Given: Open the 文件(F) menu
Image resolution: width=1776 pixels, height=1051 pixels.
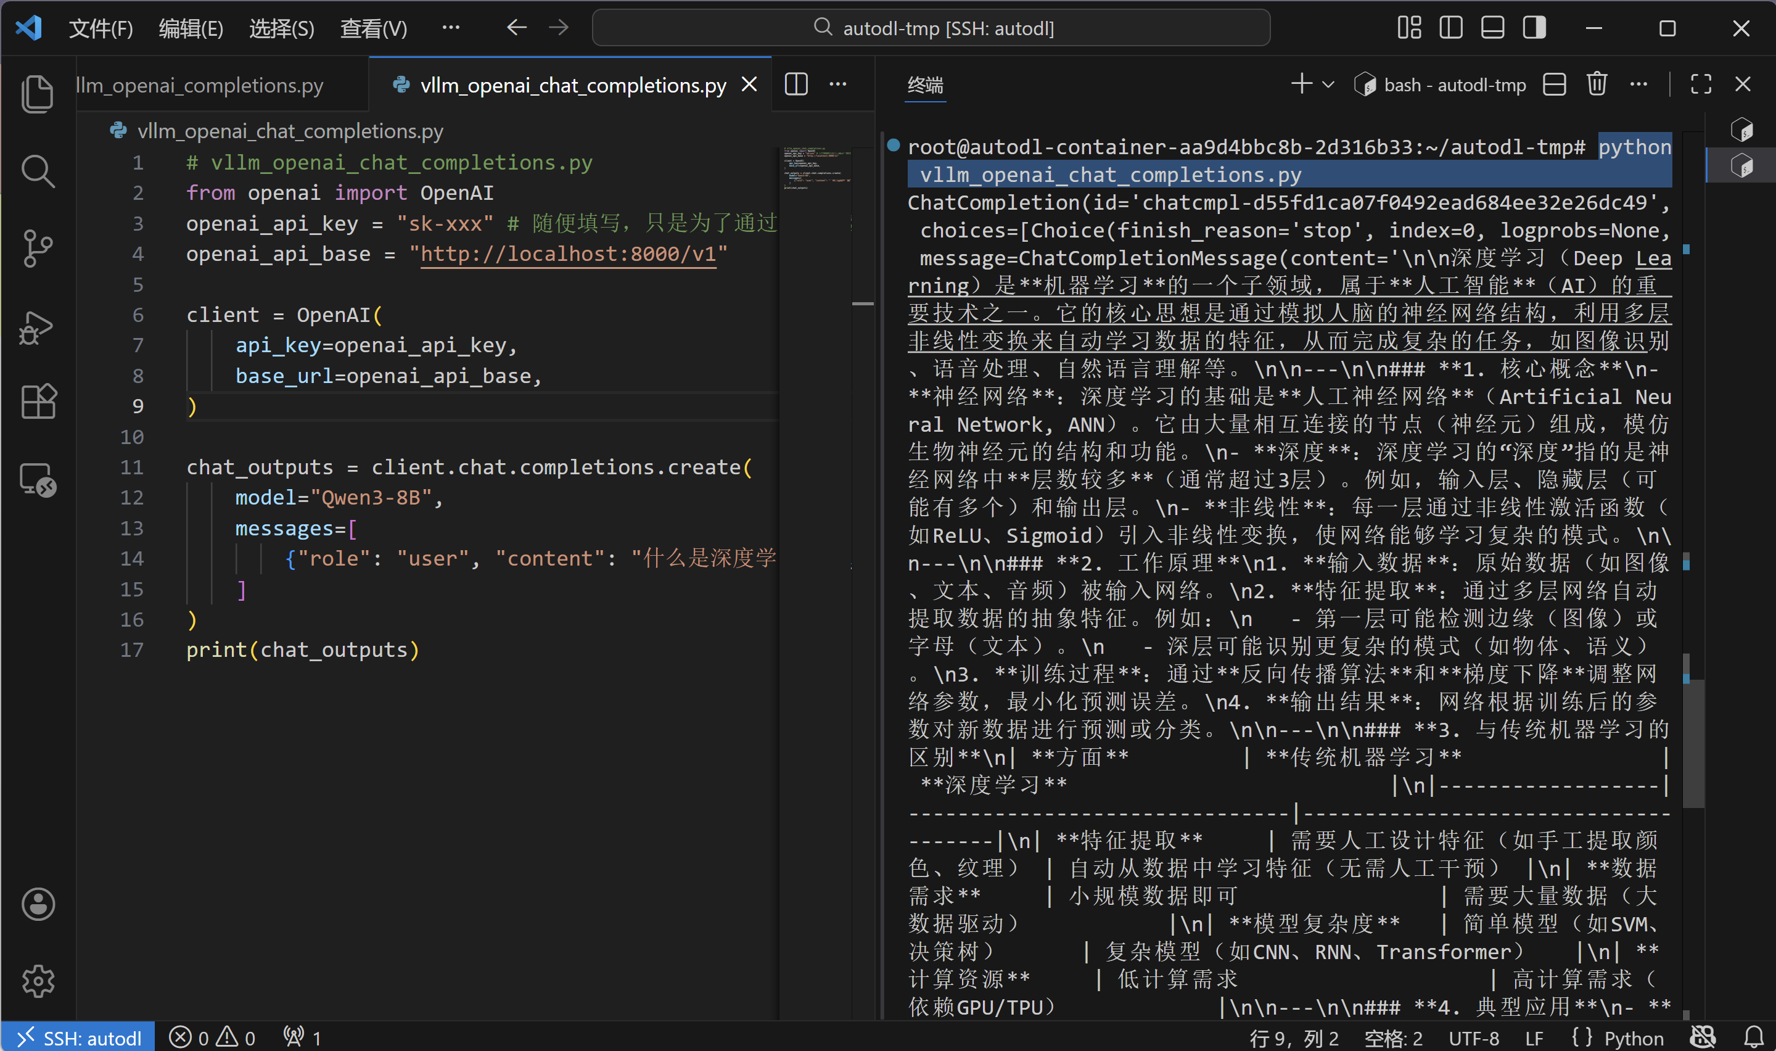Looking at the screenshot, I should tap(101, 28).
